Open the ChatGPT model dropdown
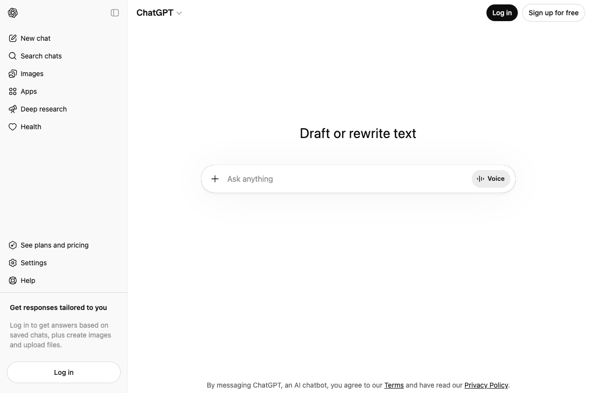The image size is (589, 393). tap(160, 13)
